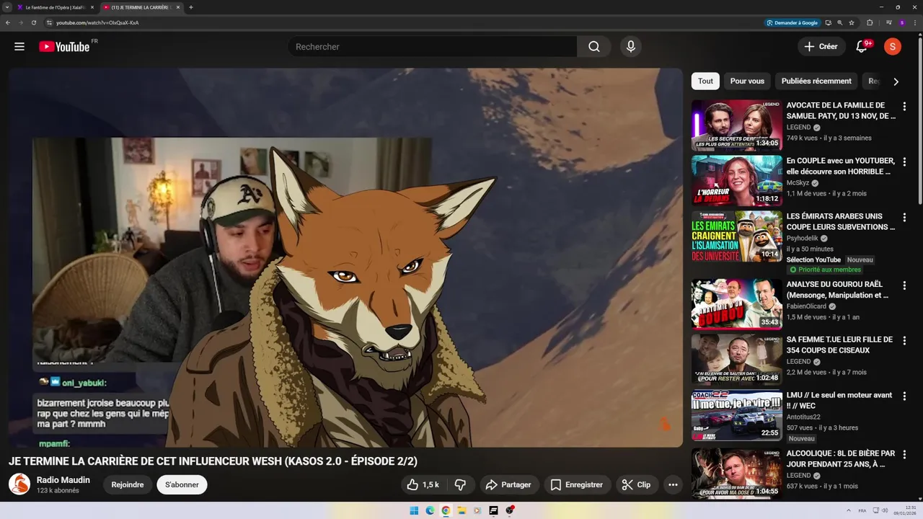The width and height of the screenshot is (923, 519).
Task: Click the Partager button
Action: pyautogui.click(x=508, y=485)
